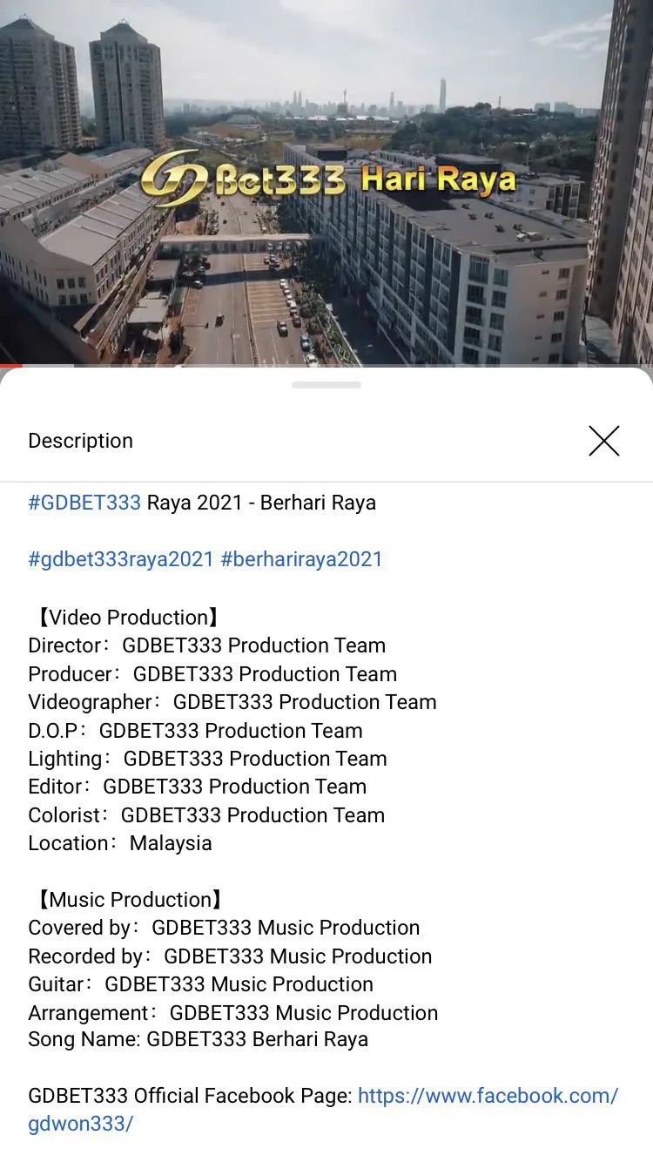653x1162 pixels.
Task: Click the red video progress bar
Action: (9, 365)
